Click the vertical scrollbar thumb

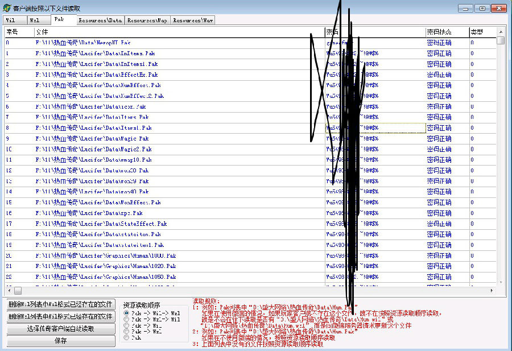click(x=501, y=40)
